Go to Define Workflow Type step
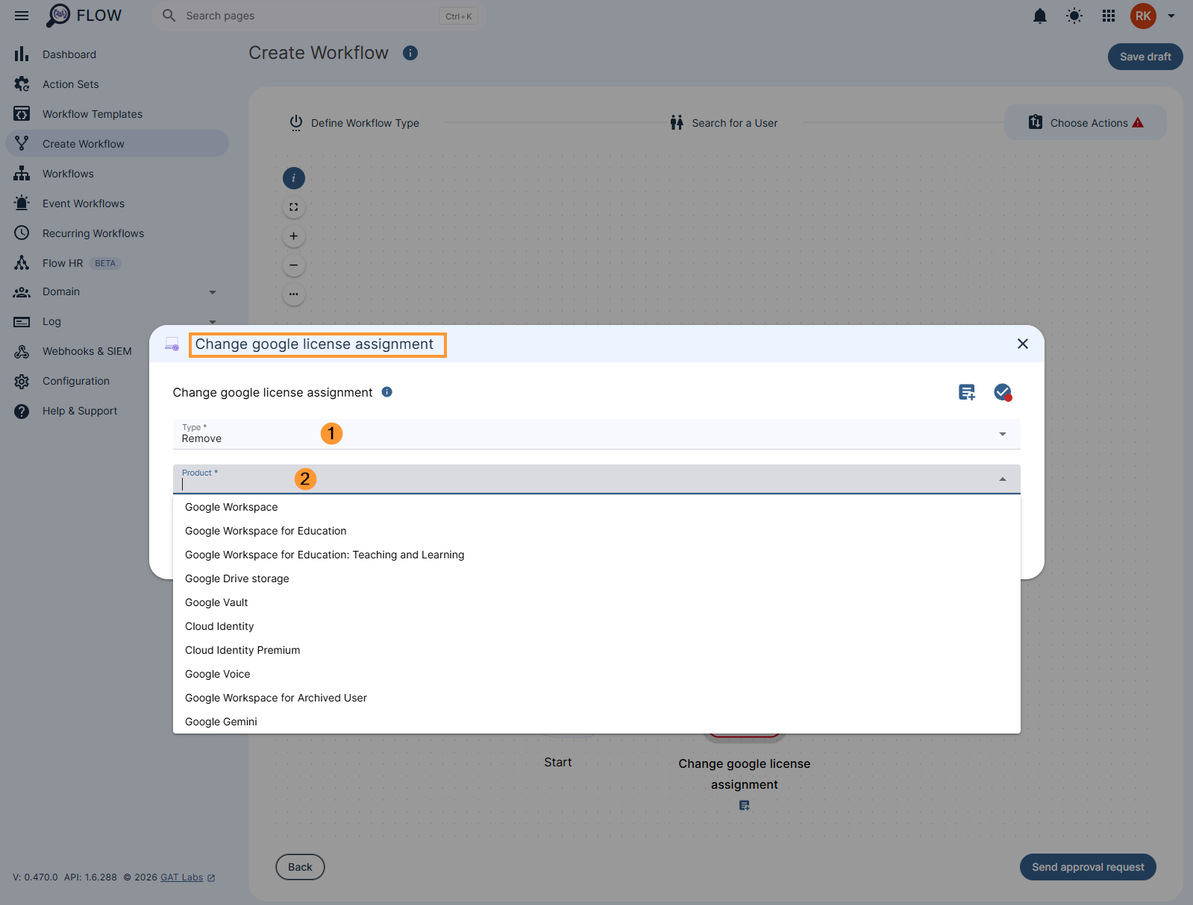The image size is (1193, 905). click(354, 123)
